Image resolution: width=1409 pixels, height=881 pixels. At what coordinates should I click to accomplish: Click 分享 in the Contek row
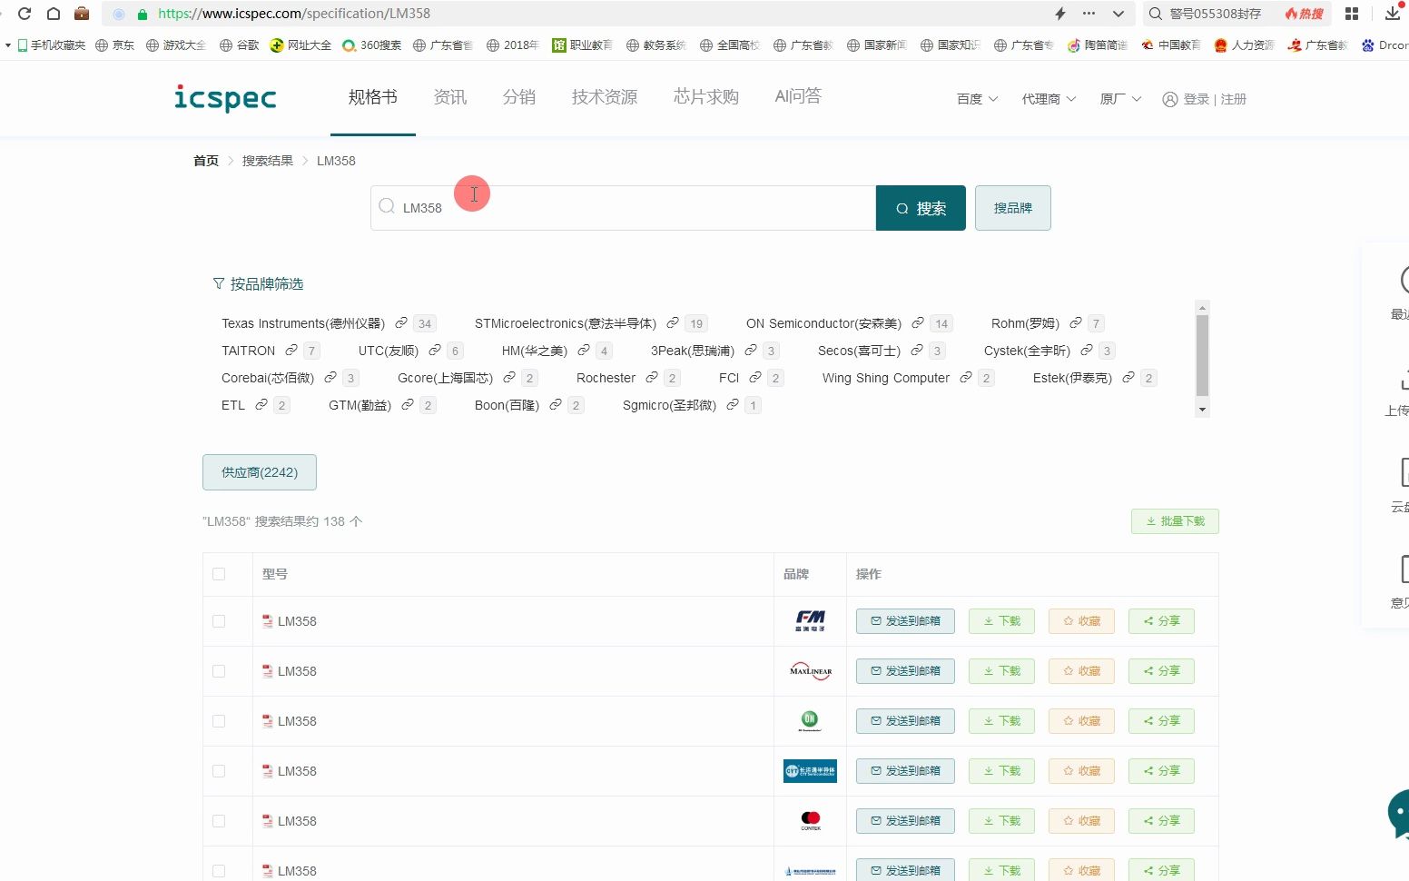click(x=1161, y=821)
